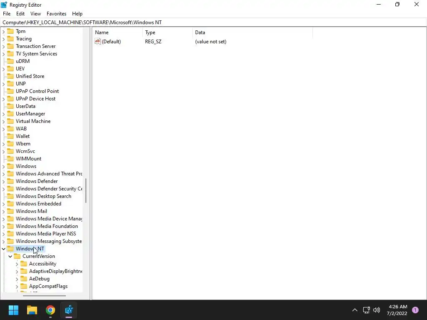Image resolution: width=427 pixels, height=320 pixels.
Task: Click the Wallet folder icon
Action: (x=10, y=136)
